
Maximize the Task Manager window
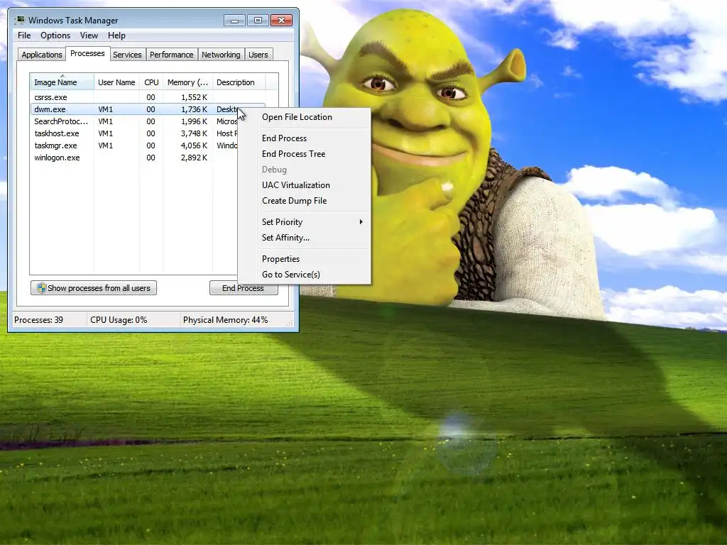[x=258, y=21]
